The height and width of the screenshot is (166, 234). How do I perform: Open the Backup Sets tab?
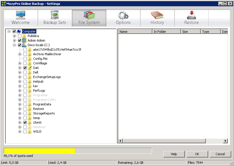click(55, 18)
